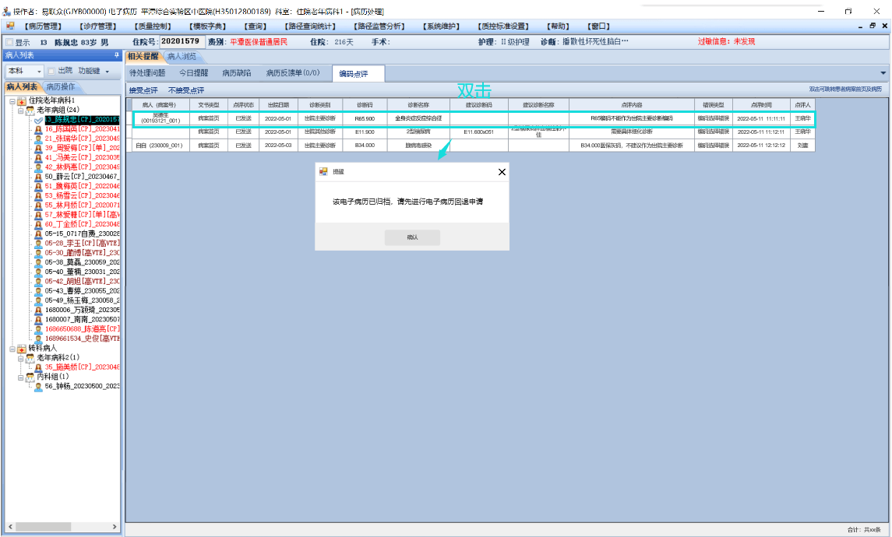Click patient icon next to 35_施美娇

tap(38, 367)
